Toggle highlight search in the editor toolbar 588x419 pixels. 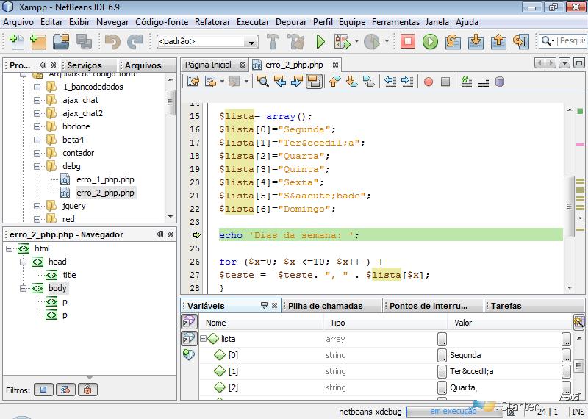coord(314,82)
